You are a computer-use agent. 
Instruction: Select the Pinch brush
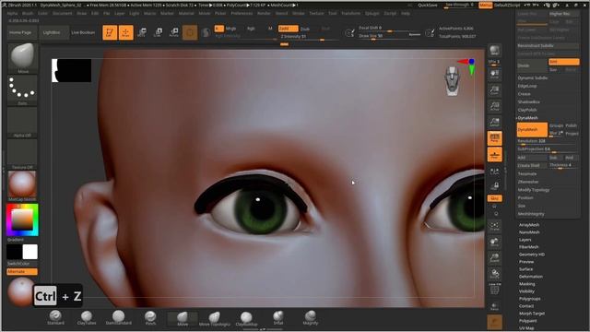[x=150, y=317]
